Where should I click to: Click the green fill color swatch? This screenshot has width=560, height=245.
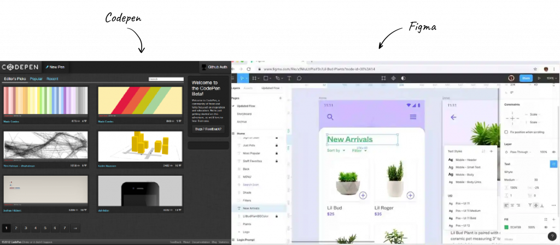tap(506, 227)
